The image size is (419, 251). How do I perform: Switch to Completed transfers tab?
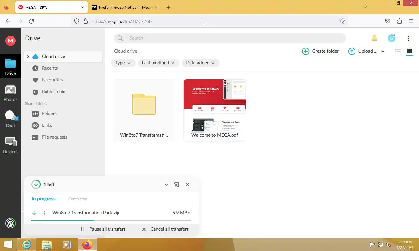click(78, 199)
